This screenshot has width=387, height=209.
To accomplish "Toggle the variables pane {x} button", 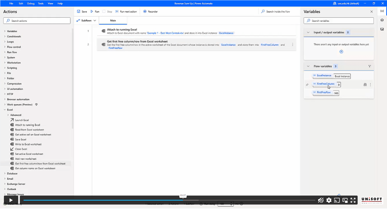I will pyautogui.click(x=382, y=11).
